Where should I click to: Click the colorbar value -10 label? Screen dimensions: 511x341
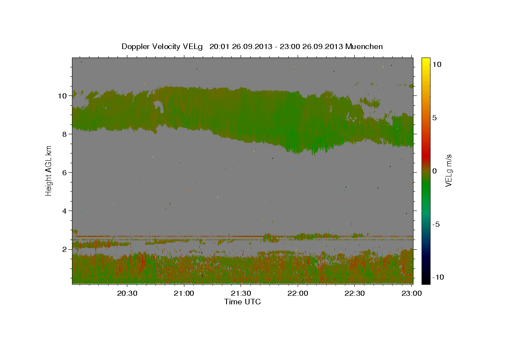438,277
